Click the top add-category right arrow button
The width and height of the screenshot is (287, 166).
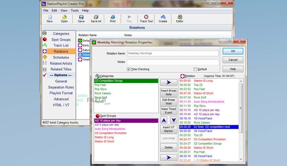tap(169, 82)
